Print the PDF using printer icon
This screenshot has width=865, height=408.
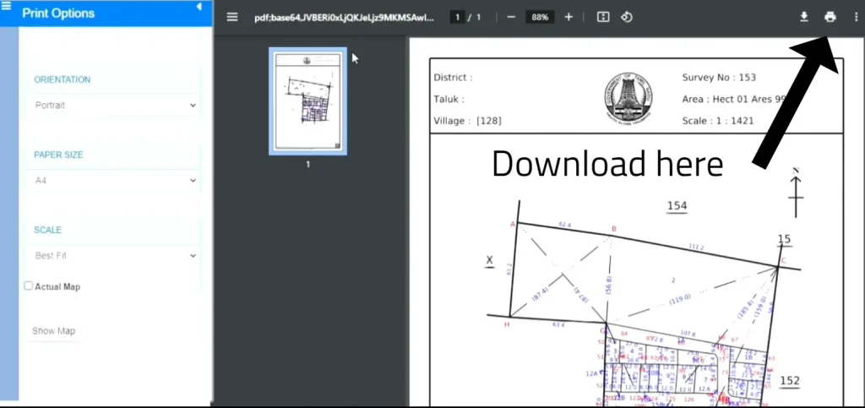pyautogui.click(x=830, y=17)
